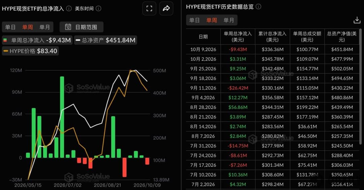Click the -$8.61M net inflow cell
The image size is (364, 190).
[238, 155]
